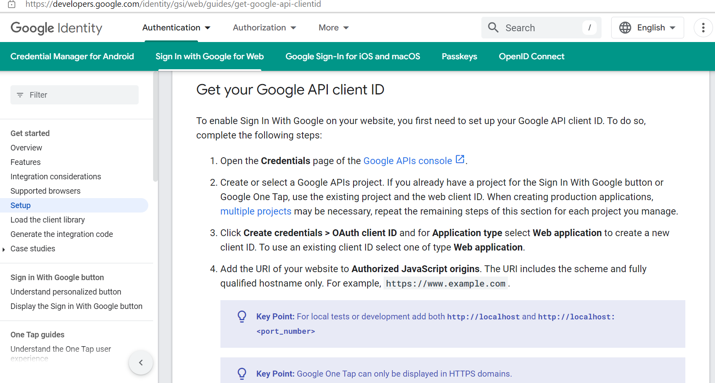Open Display the Sign in With Google button
The height and width of the screenshot is (383, 715).
76,306
